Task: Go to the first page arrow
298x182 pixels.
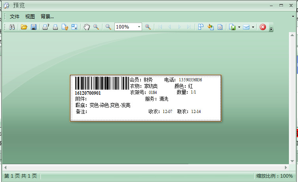Action: pos(160,27)
